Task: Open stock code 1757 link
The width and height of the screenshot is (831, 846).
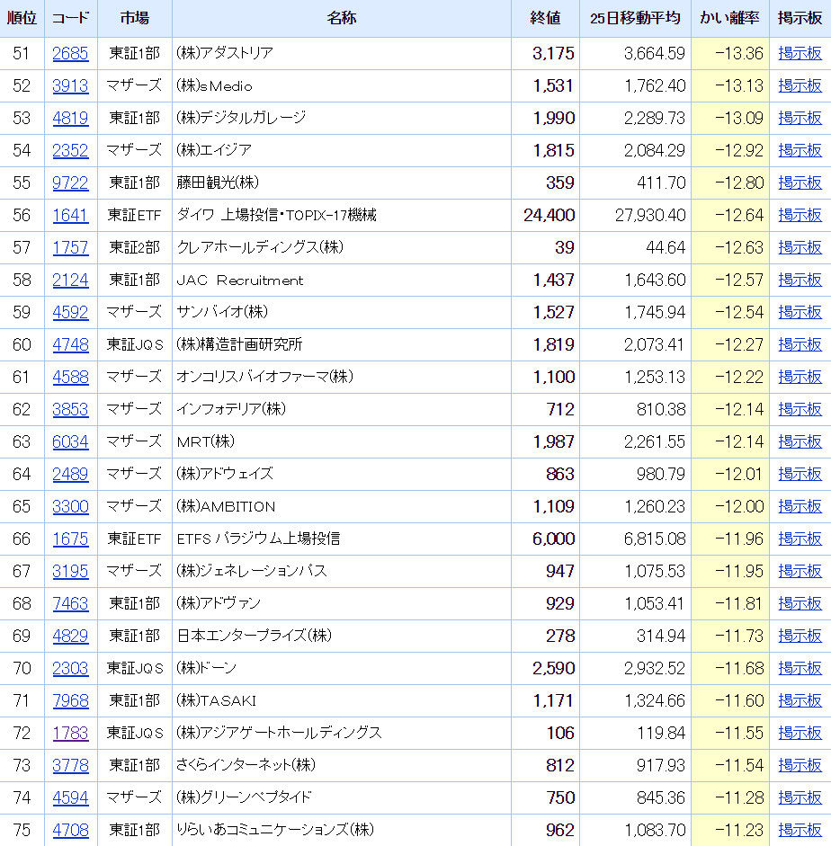Action: pos(70,247)
